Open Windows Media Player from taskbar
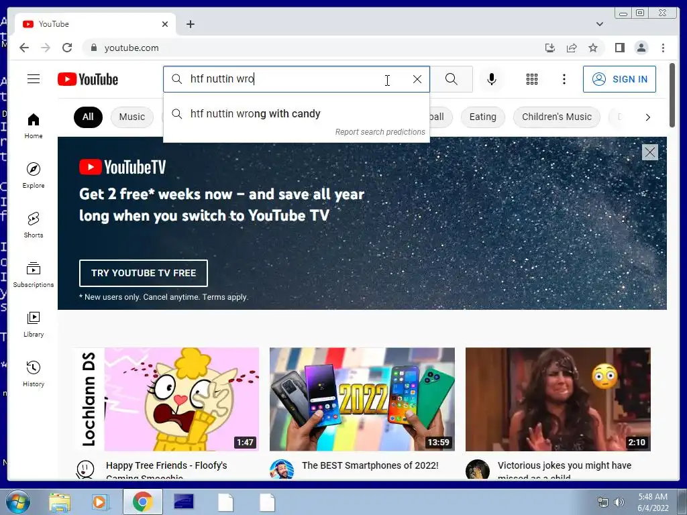 click(99, 502)
